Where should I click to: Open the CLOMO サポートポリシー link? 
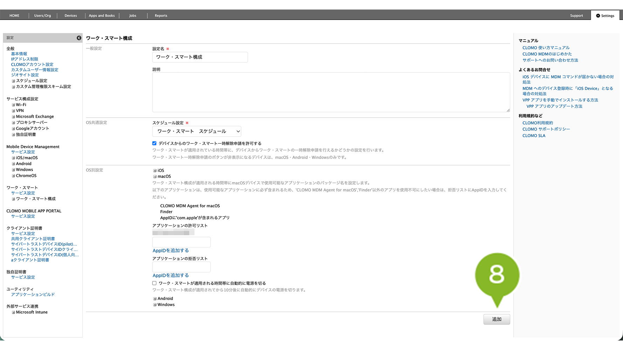coord(546,129)
